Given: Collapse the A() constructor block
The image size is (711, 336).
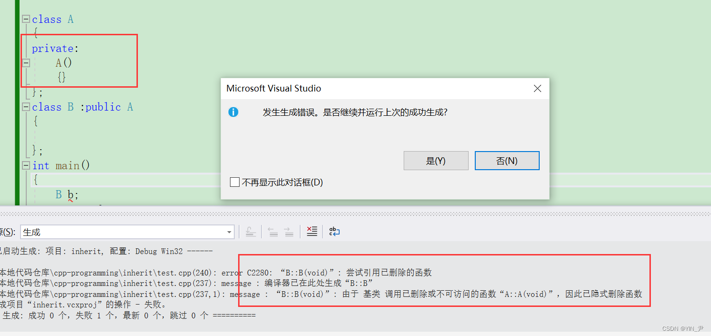Looking at the screenshot, I should (26, 62).
